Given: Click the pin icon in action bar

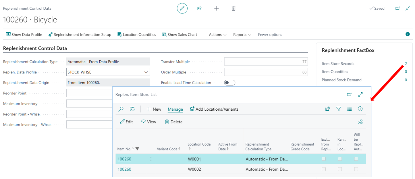Looking at the screenshot, I should click(360, 122).
